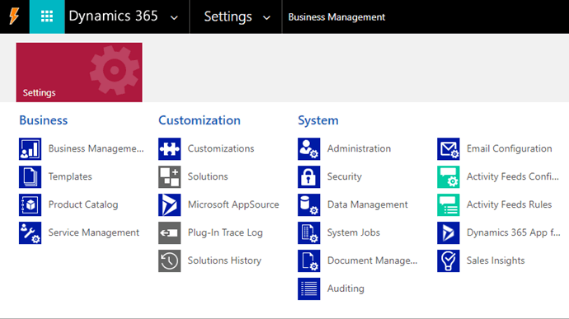Click the Email Configuration envelope icon
The image size is (569, 319).
pos(448,149)
